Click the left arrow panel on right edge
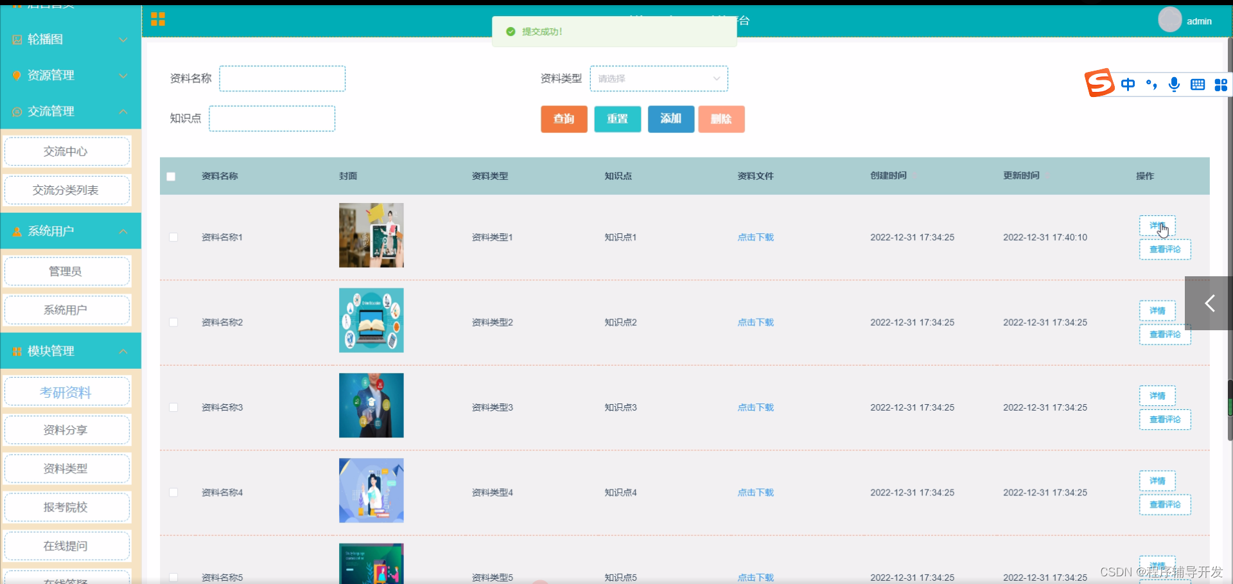This screenshot has width=1233, height=584. [x=1209, y=303]
